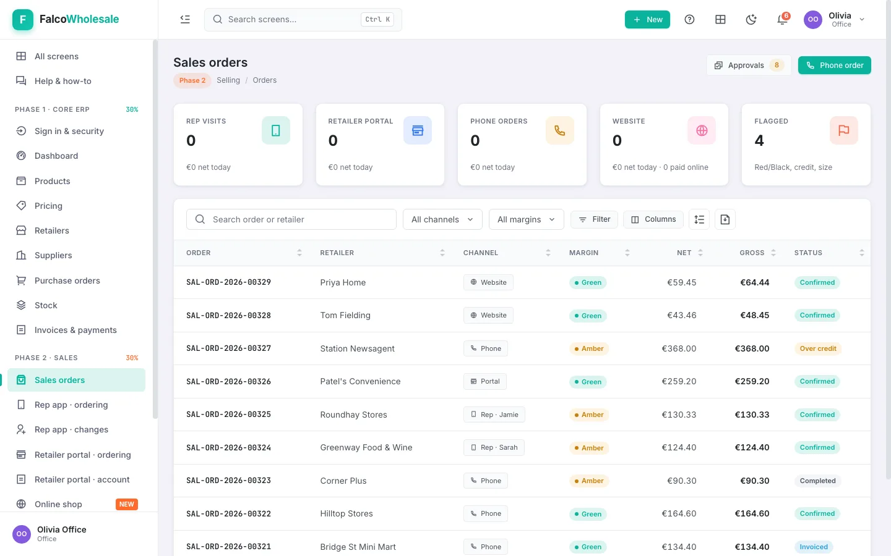Click the Olivia user avatar in header
The height and width of the screenshot is (556, 891).
[813, 20]
